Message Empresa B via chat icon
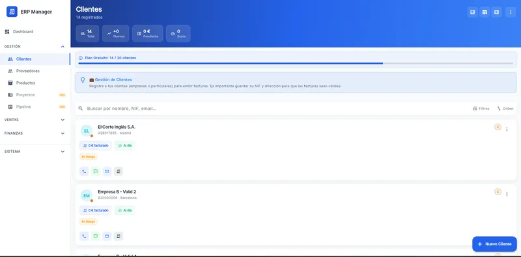The width and height of the screenshot is (521, 257). 96,236
